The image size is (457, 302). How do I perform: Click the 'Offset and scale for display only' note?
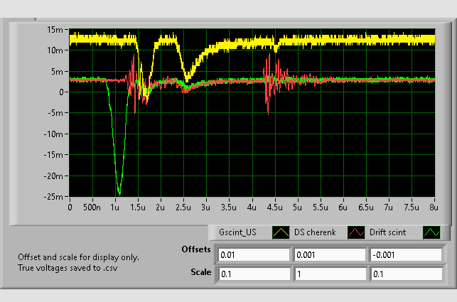(x=79, y=257)
